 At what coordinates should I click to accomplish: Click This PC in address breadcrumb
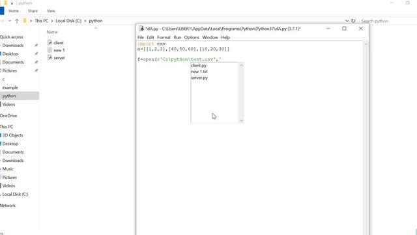pos(42,21)
